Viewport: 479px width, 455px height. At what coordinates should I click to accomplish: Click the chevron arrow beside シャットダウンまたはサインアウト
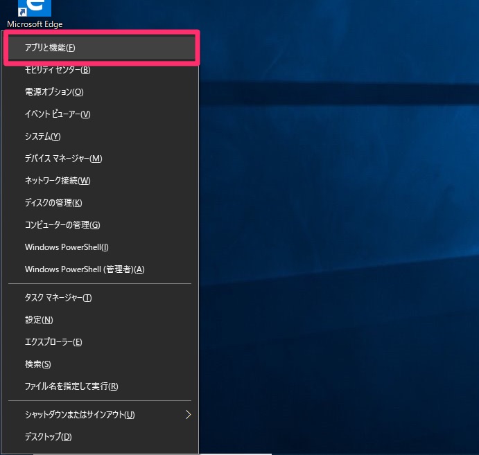[188, 415]
